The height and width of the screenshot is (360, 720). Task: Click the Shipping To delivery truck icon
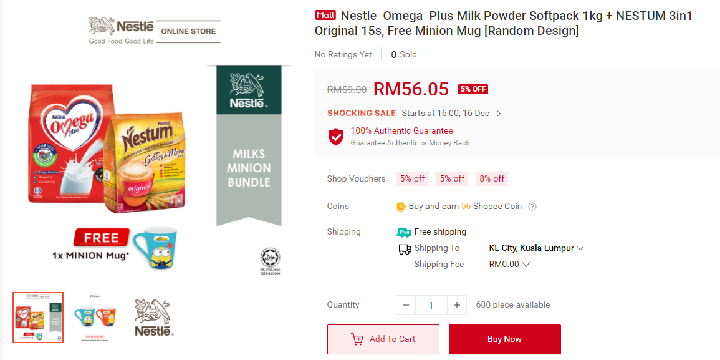point(405,249)
